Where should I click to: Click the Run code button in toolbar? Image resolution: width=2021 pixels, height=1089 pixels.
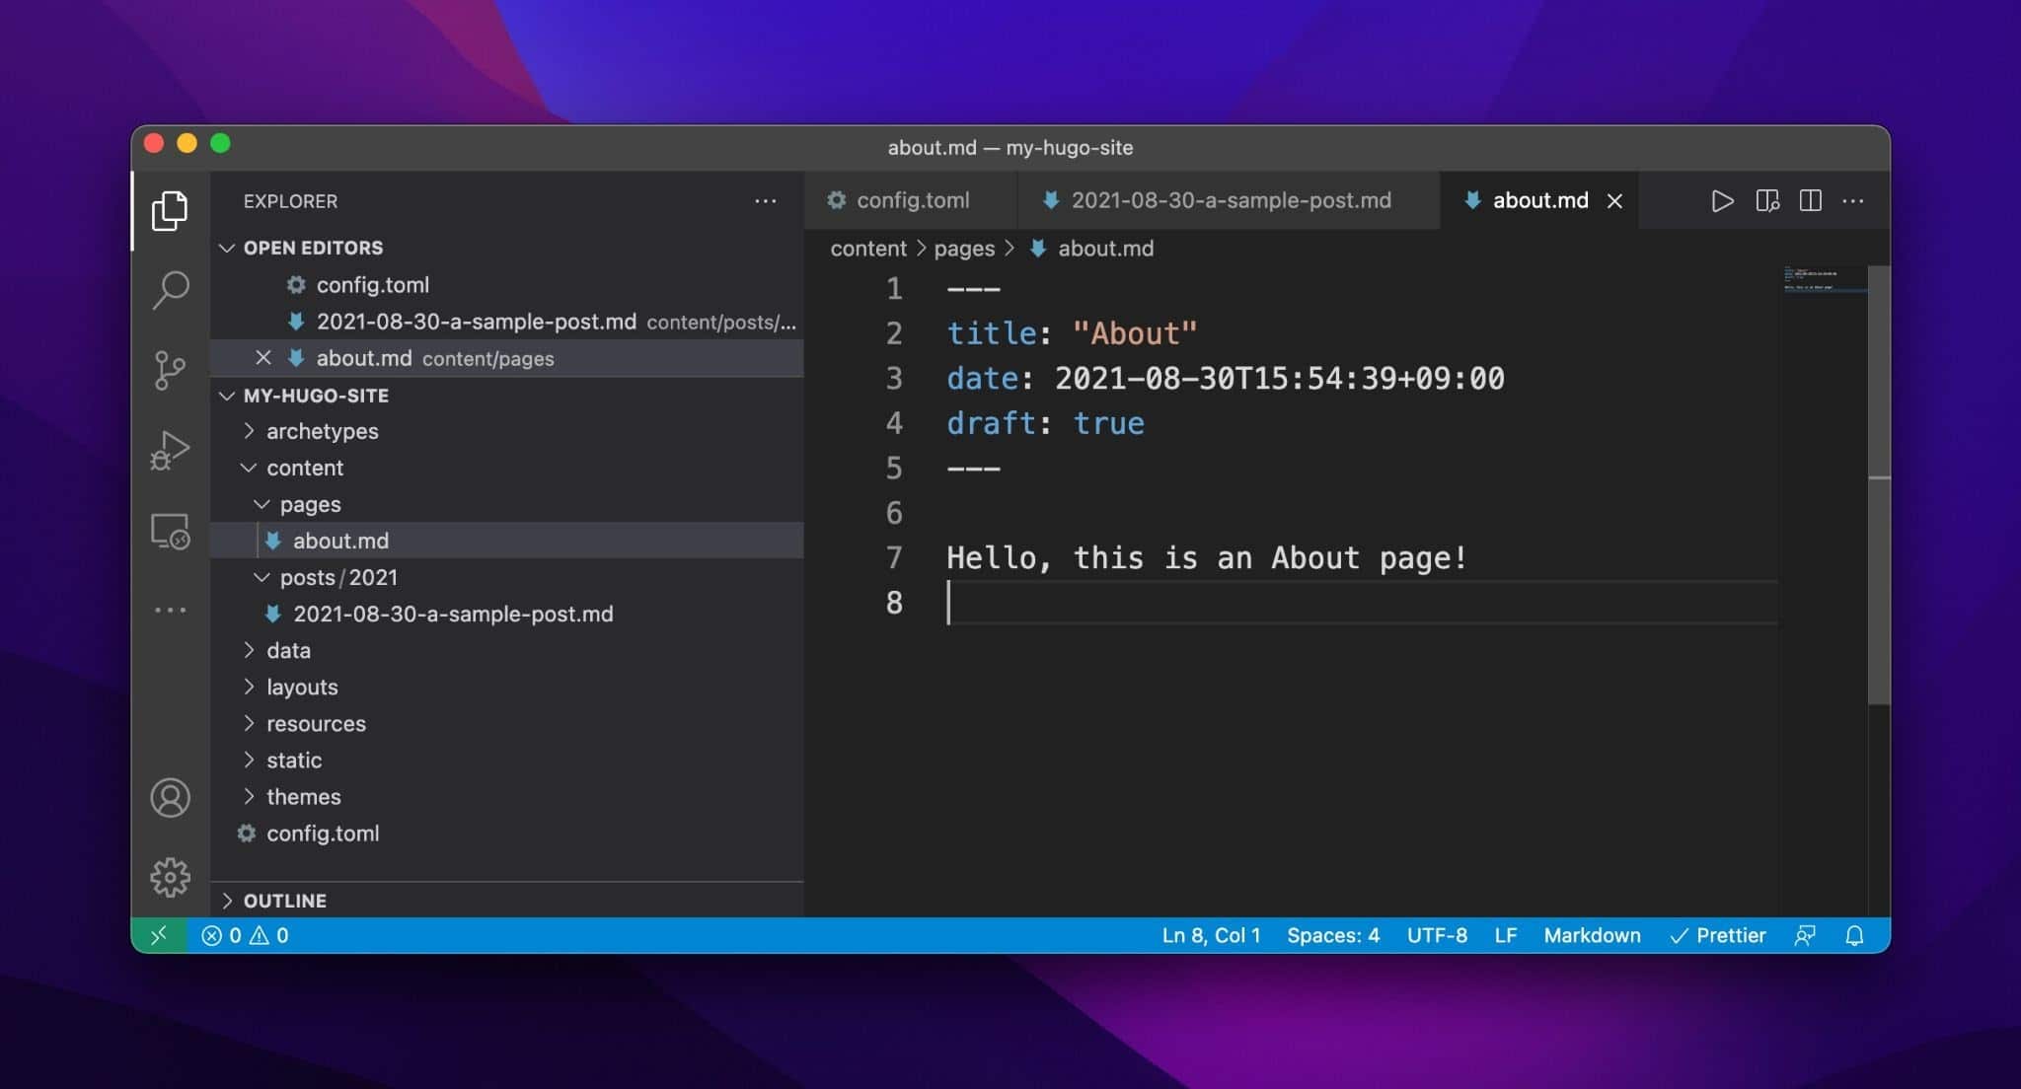[1721, 200]
